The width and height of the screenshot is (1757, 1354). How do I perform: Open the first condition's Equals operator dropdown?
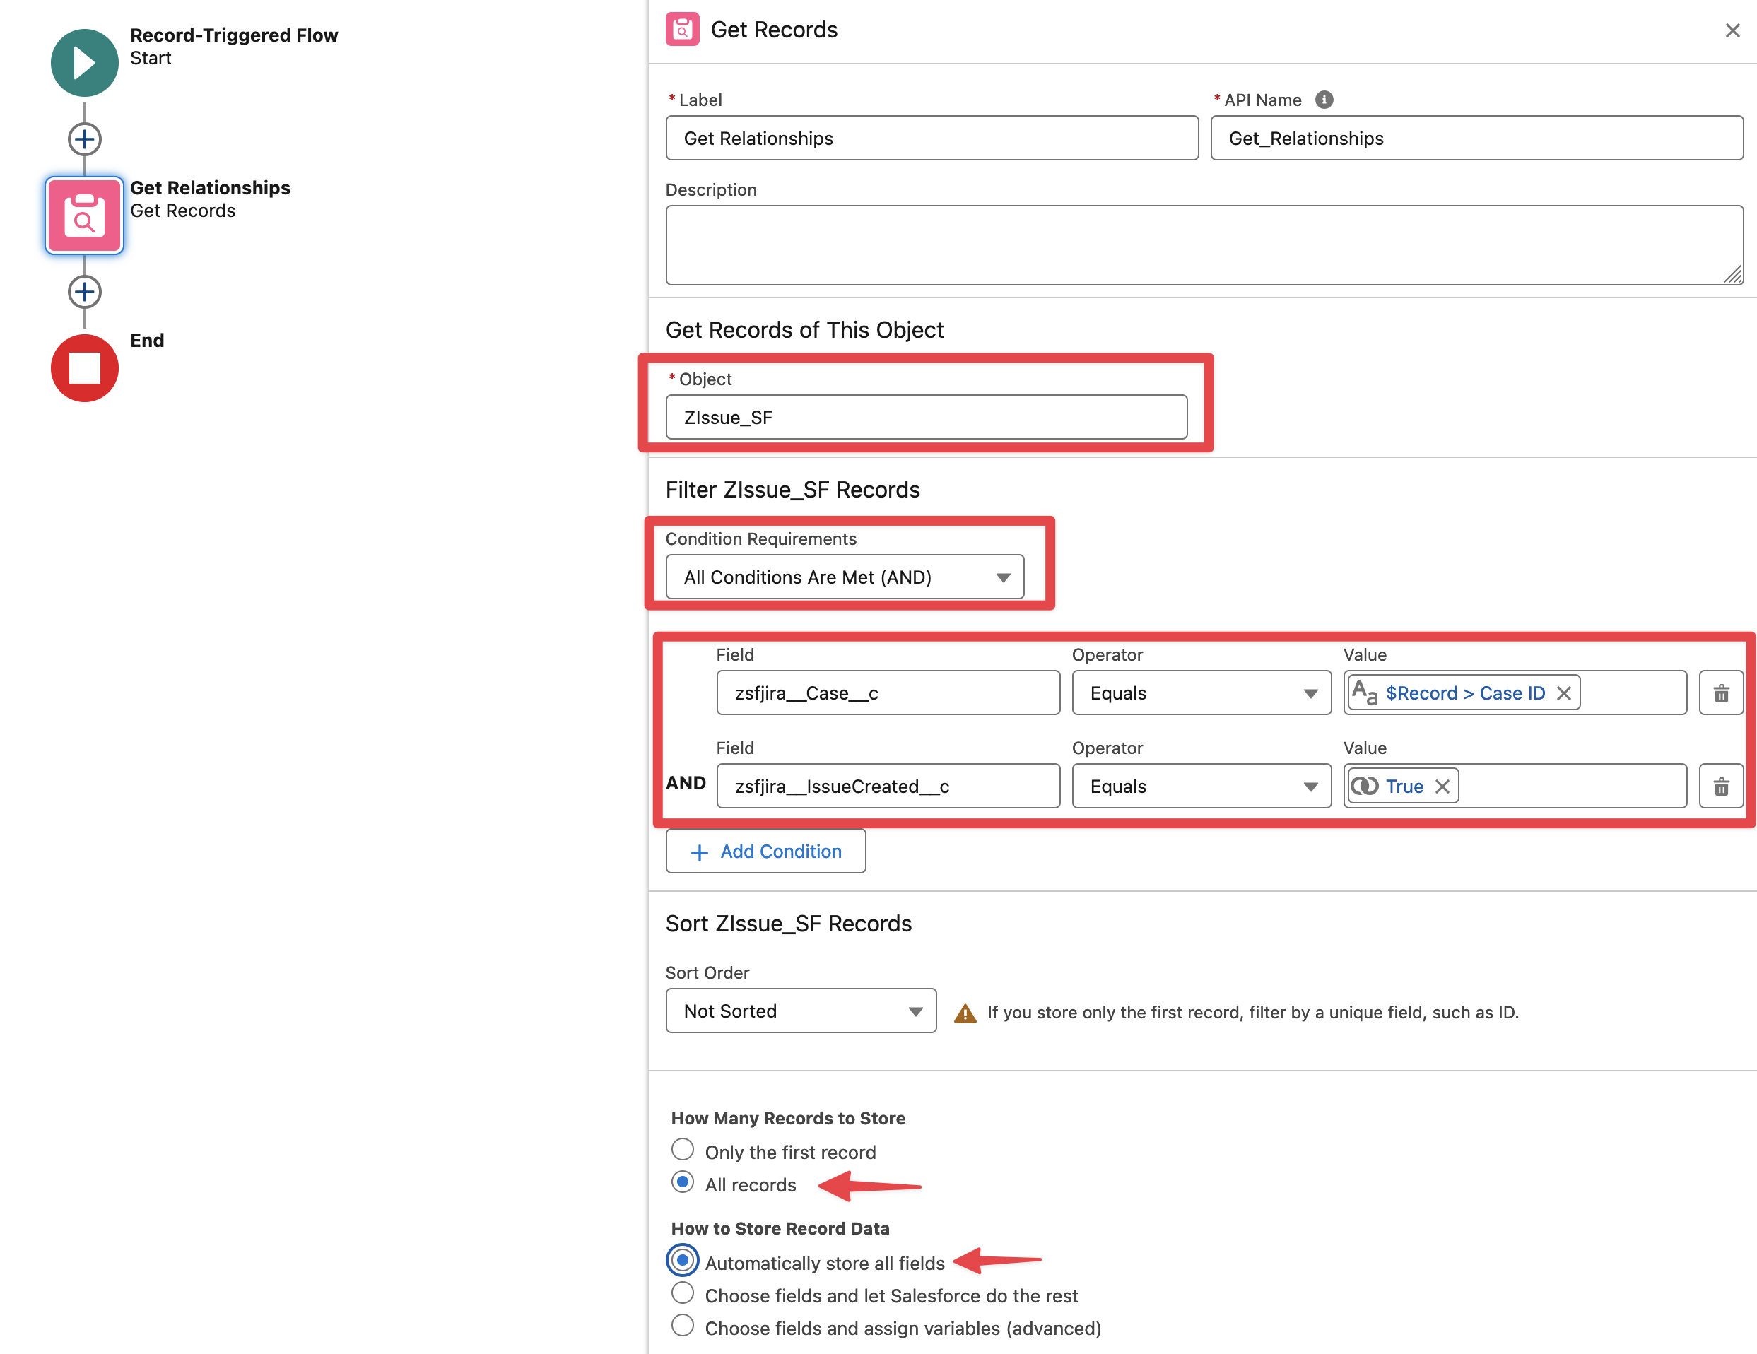(x=1200, y=693)
